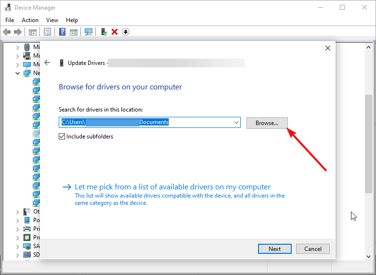The image size is (376, 275).
Task: Click the scrollbar up arrow
Action: pos(369,48)
